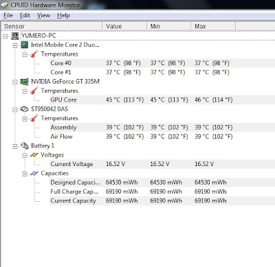Collapse Temperatures under Intel Mobile Core 2 Duo
Viewport: 275px width, 267px height.
tap(25, 54)
